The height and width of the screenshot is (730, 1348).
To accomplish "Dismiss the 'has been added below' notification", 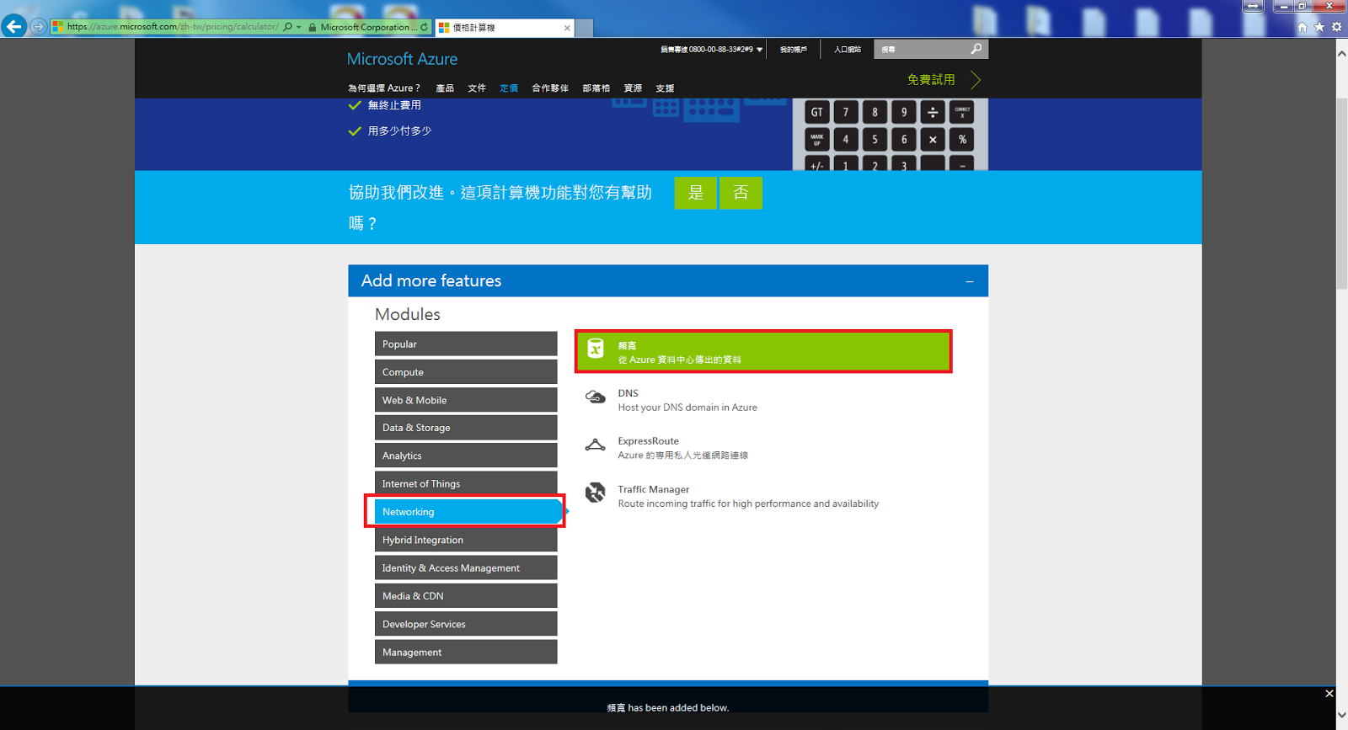I will [1329, 694].
